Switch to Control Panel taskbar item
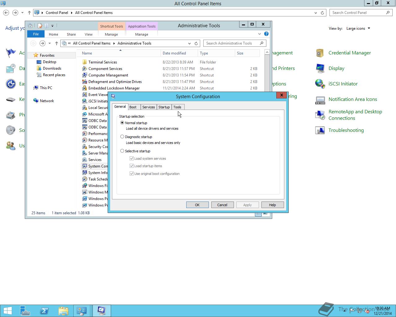Screen dimensions: 396x317 click(x=82, y=311)
